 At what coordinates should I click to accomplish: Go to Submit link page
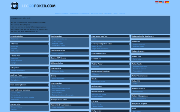click(85, 14)
